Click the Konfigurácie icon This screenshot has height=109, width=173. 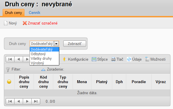[65, 59]
